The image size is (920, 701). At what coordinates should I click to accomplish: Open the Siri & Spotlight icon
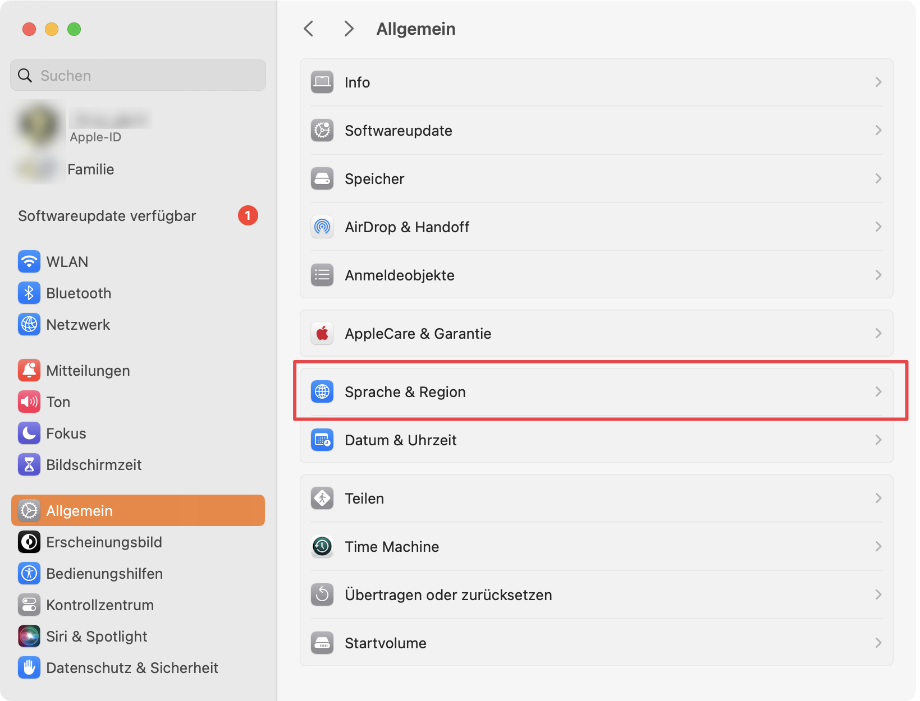click(29, 637)
